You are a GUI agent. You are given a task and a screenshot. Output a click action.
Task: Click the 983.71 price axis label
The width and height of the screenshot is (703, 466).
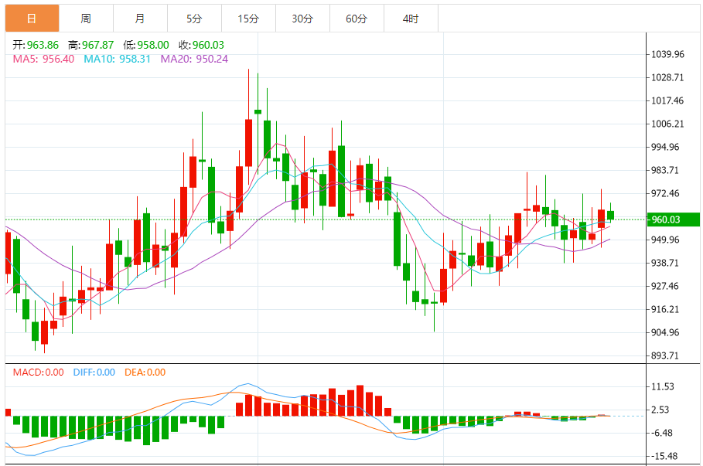point(665,170)
